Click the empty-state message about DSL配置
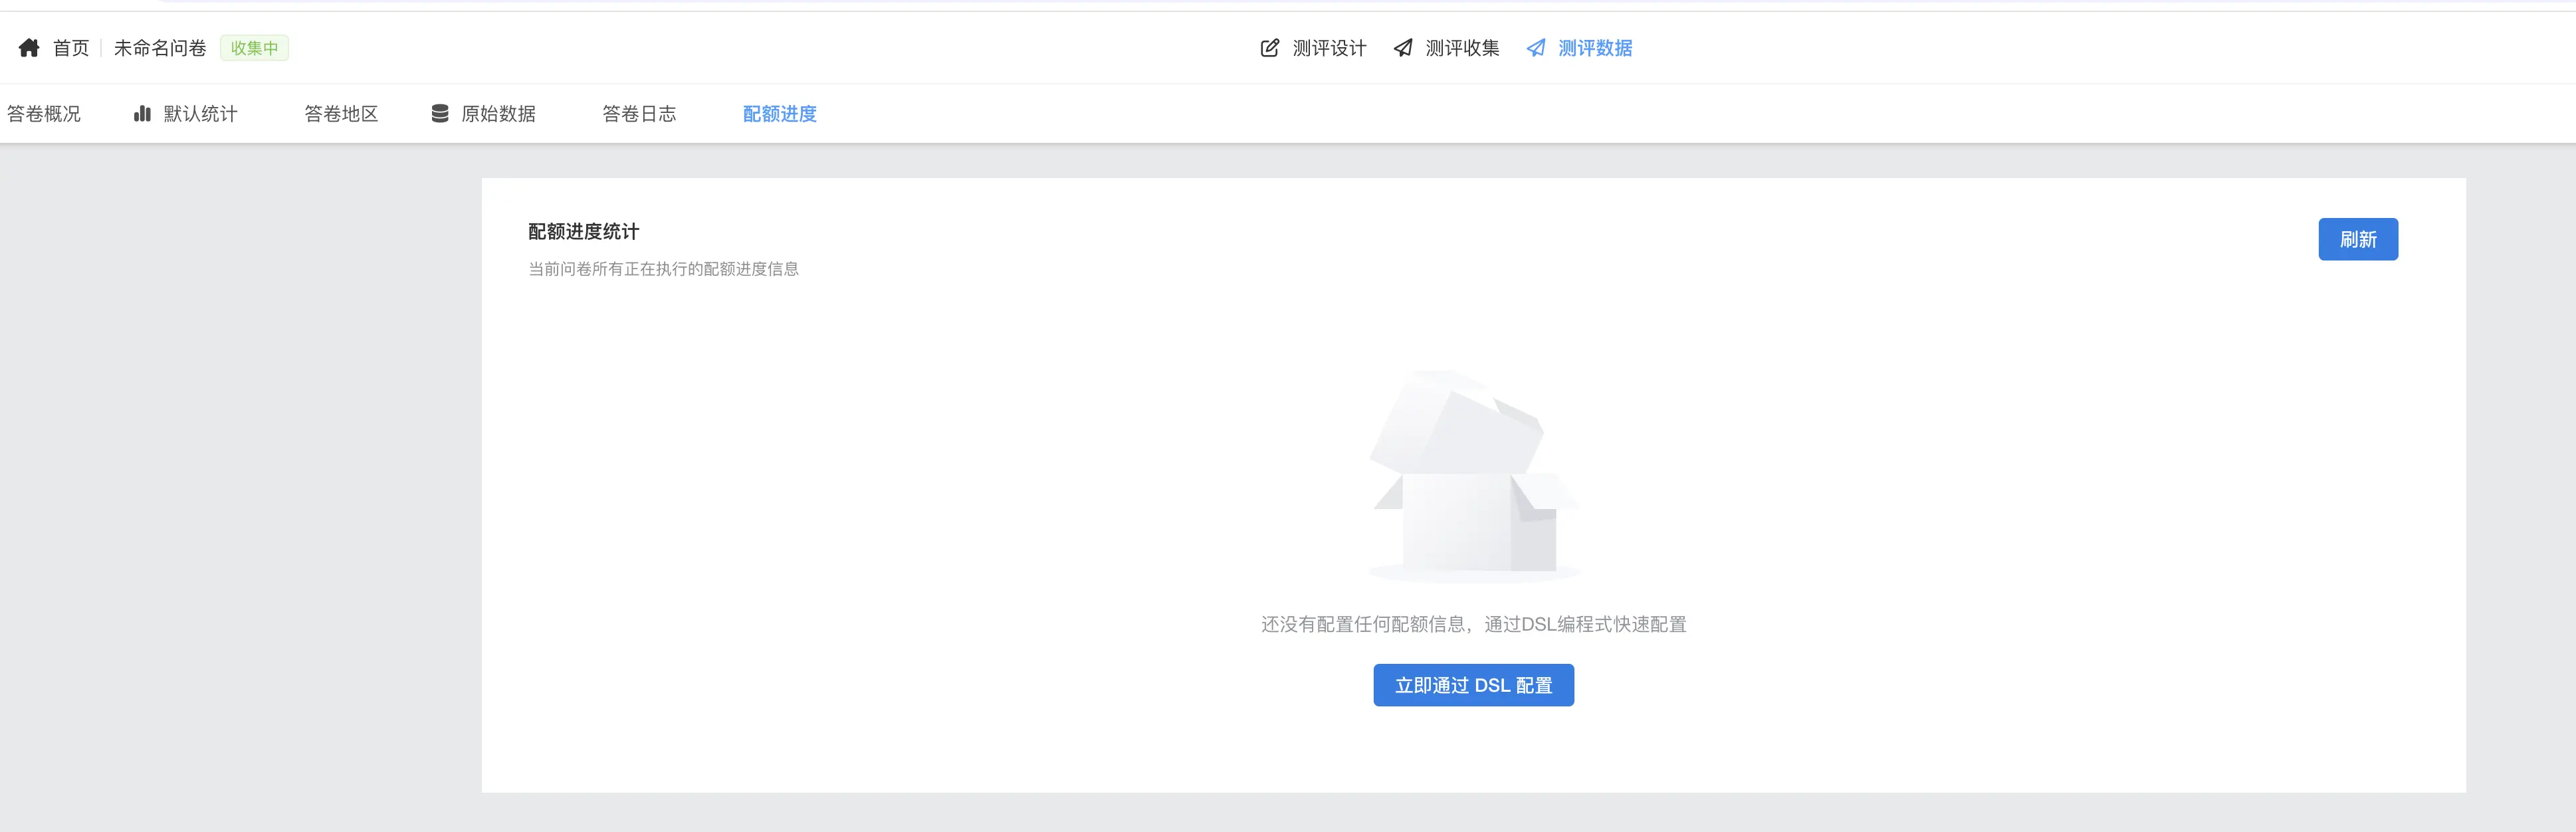This screenshot has height=832, width=2576. tap(1473, 624)
